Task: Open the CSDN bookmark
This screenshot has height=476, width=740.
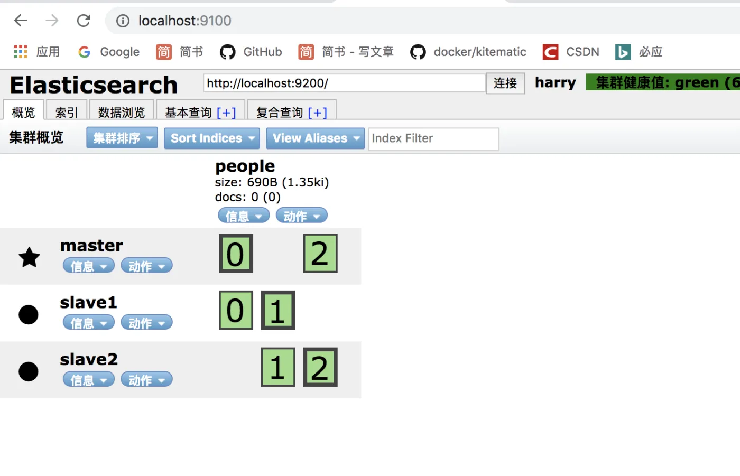Action: (x=571, y=52)
